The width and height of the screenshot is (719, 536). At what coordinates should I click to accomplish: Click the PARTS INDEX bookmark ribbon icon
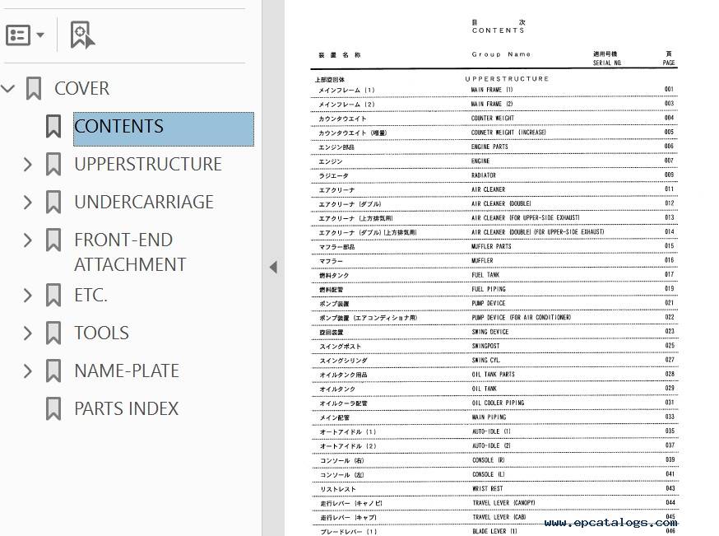(x=53, y=409)
